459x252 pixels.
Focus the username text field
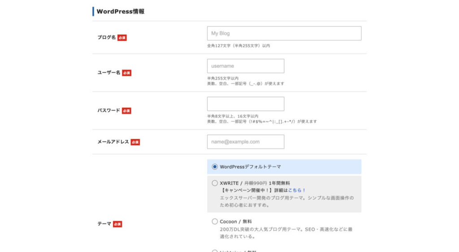click(x=245, y=66)
